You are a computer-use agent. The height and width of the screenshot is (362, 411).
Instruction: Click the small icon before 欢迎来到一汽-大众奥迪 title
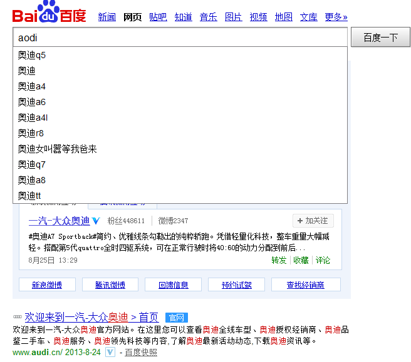click(x=18, y=317)
